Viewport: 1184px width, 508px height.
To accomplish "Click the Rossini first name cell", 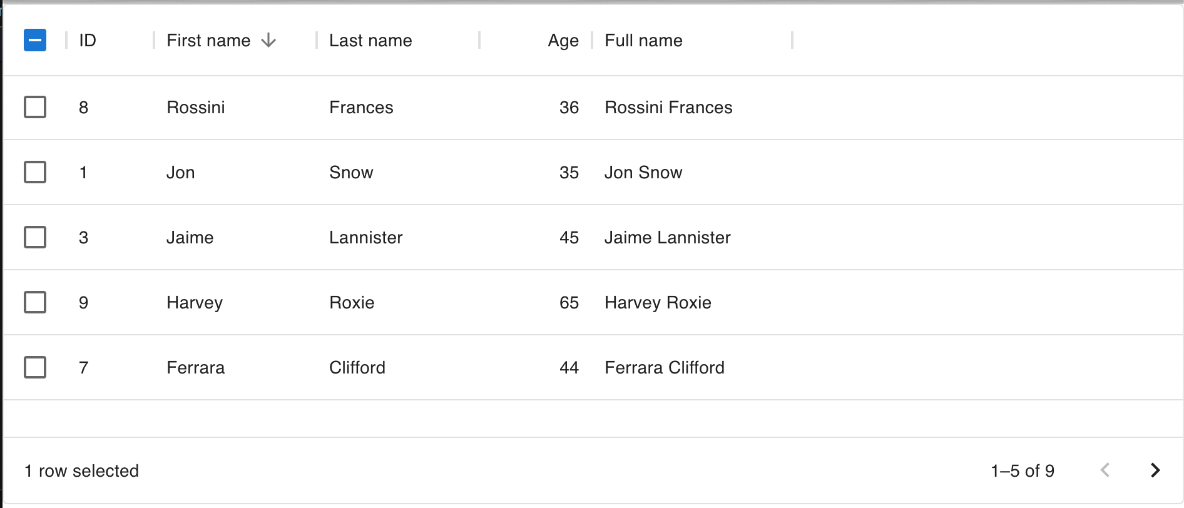I will 196,108.
